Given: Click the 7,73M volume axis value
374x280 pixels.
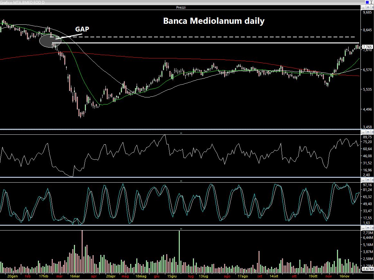Looking at the screenshot, I should click(x=368, y=233).
